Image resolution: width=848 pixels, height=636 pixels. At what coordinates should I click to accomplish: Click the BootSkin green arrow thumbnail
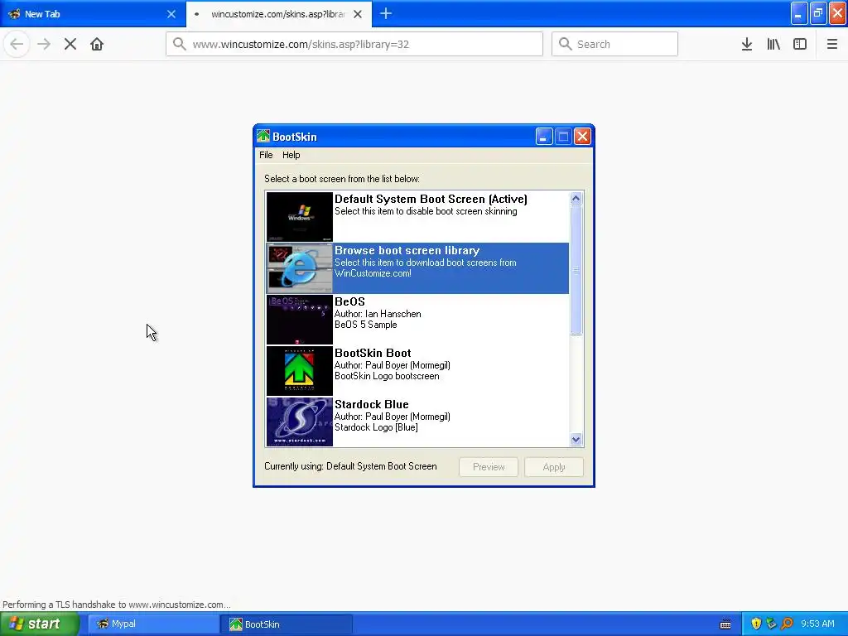300,371
